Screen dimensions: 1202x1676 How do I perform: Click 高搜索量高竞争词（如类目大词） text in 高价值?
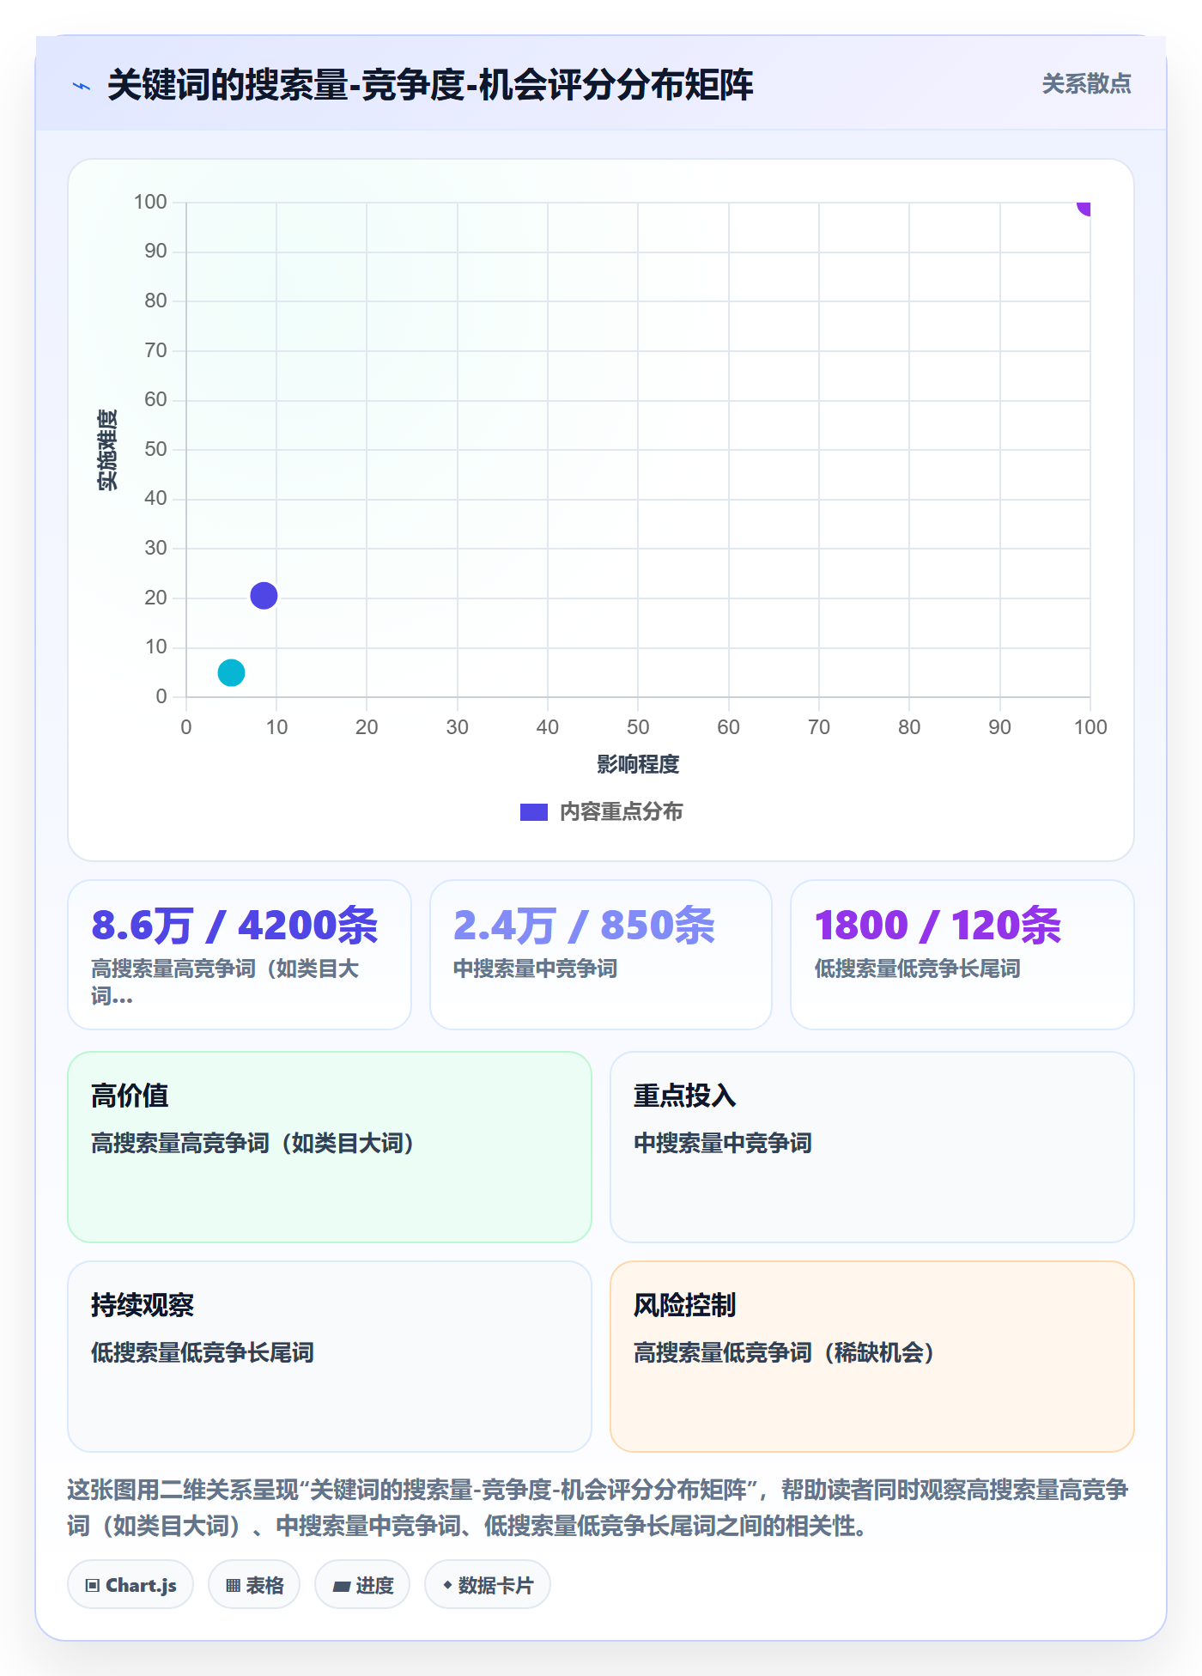253,1144
